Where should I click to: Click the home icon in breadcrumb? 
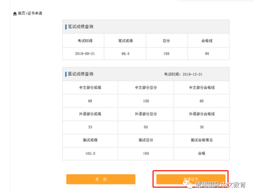click(x=15, y=14)
